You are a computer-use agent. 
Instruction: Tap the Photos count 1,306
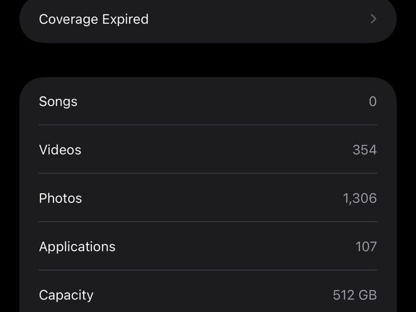point(360,198)
